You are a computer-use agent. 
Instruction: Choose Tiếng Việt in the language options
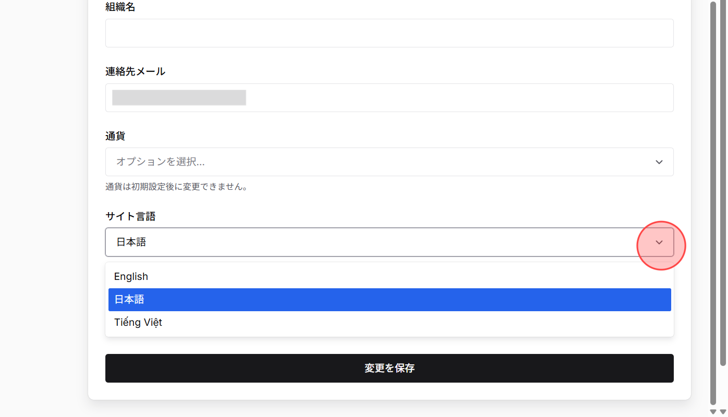[138, 322]
